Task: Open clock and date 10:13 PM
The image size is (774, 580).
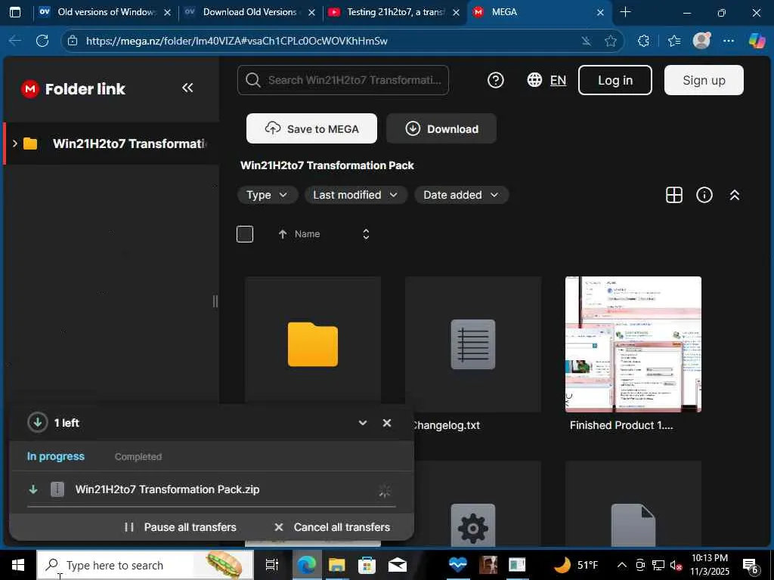Action: point(709,565)
